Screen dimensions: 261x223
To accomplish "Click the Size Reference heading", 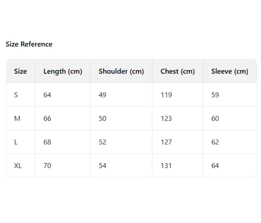I will coord(29,44).
